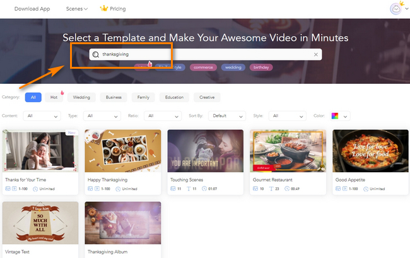This screenshot has width=410, height=258.
Task: Open the Type filter dropdown
Action: pos(102,116)
